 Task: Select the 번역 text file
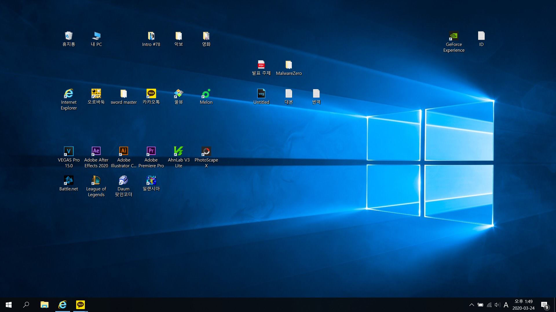pos(316,97)
